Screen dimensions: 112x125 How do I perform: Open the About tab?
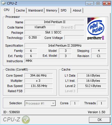click(77, 10)
